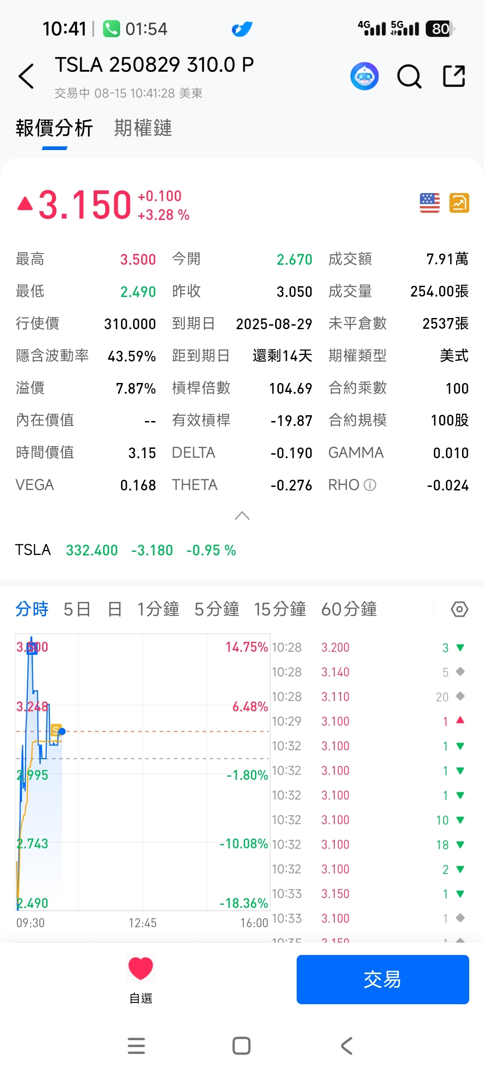This screenshot has height=1075, width=484.
Task: Tap the Android system back chevron
Action: point(347,1046)
